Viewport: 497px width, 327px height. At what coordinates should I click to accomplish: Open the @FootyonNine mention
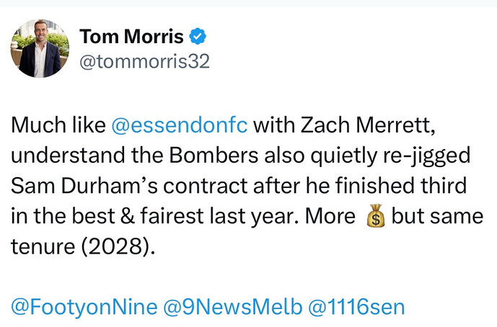84,307
